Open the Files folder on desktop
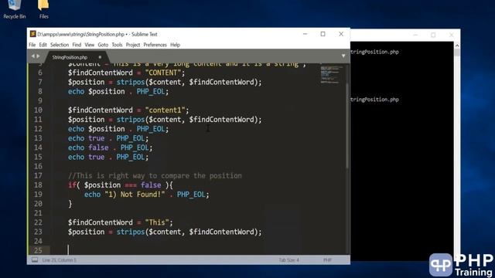 pos(43,9)
